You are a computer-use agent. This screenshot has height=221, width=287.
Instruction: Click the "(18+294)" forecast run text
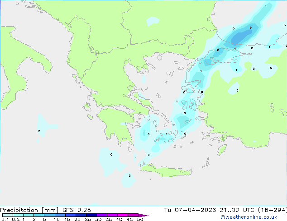[273, 210]
